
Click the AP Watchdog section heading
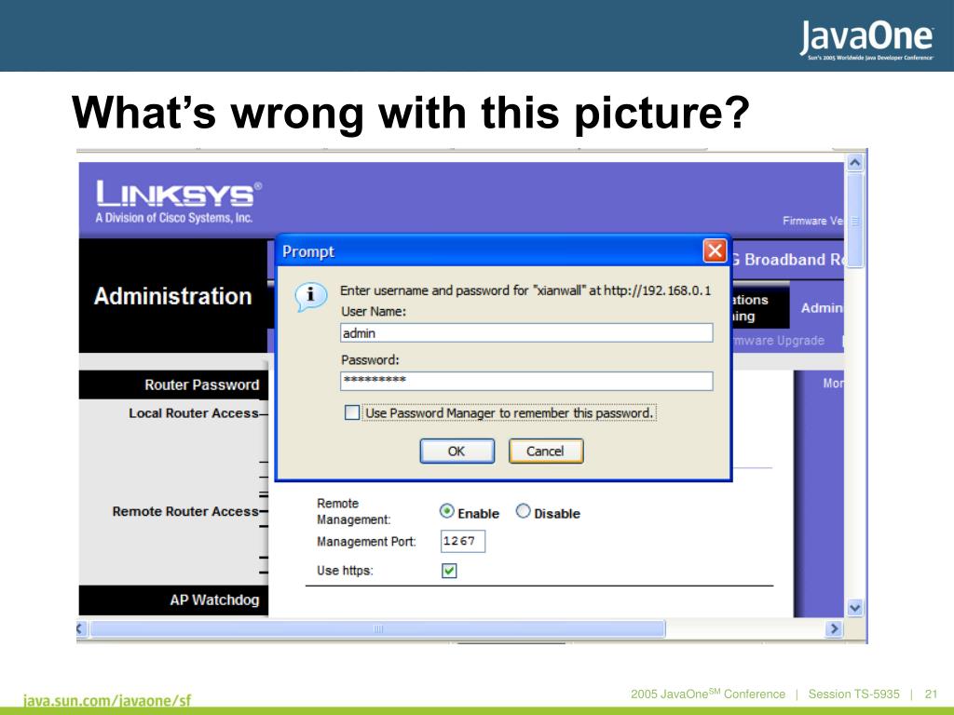[214, 600]
